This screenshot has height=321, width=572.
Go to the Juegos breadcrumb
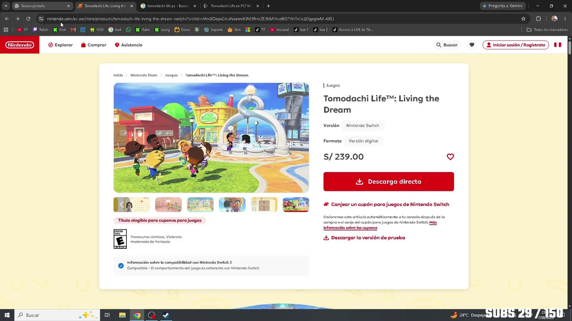pyautogui.click(x=171, y=75)
